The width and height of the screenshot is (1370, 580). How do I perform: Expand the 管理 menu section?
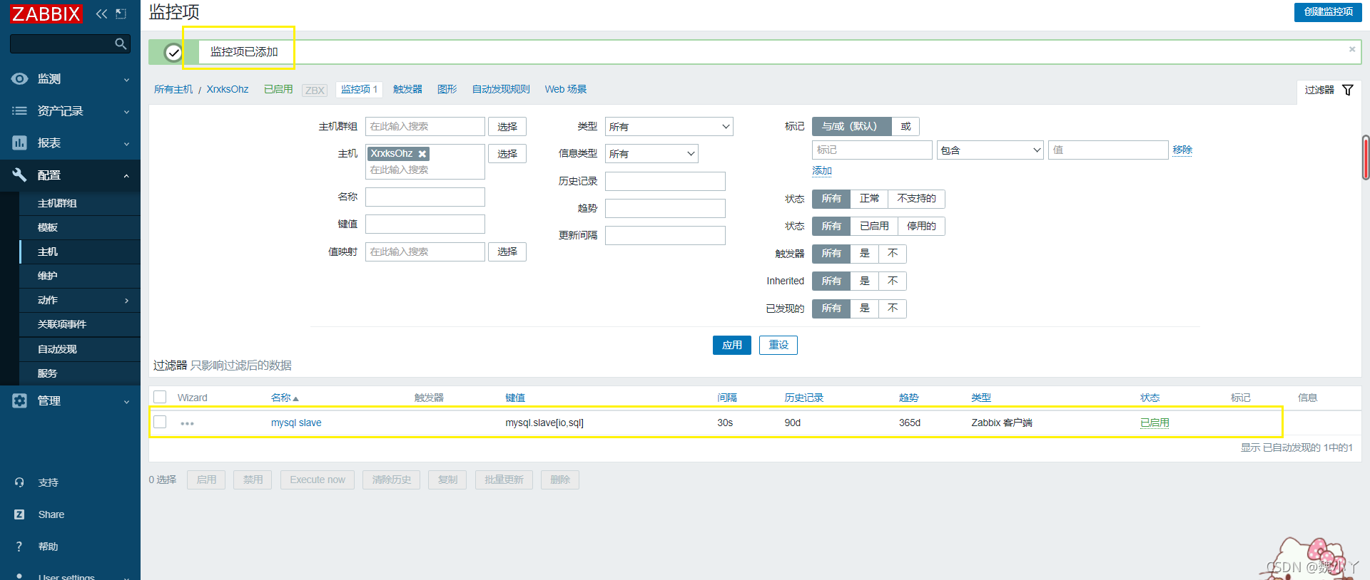click(x=126, y=401)
